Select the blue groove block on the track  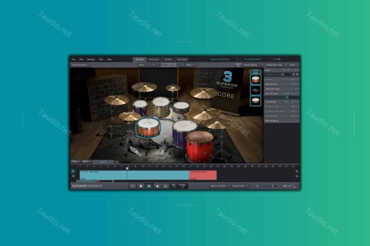tap(134, 175)
